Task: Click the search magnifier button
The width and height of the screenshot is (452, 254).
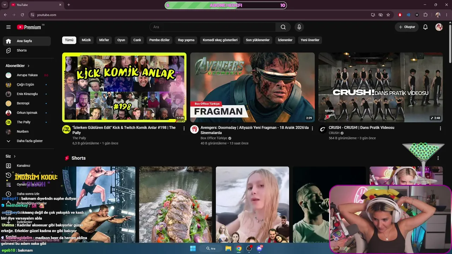Action: [x=283, y=27]
